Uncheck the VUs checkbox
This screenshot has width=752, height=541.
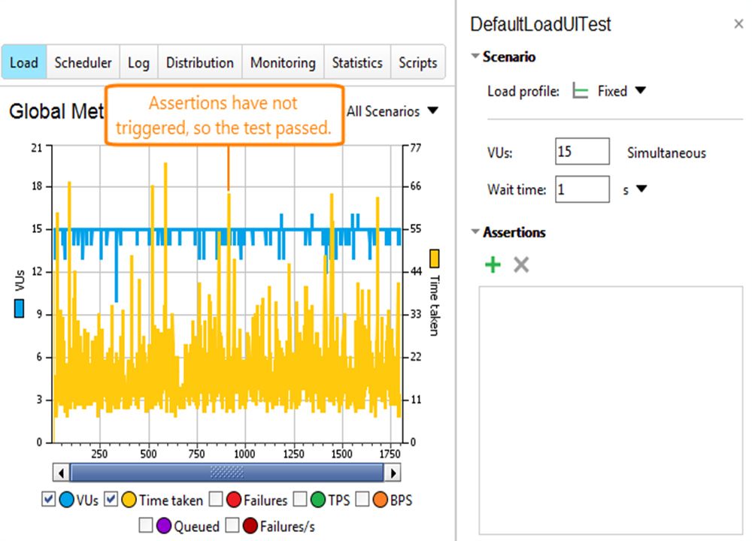(48, 499)
